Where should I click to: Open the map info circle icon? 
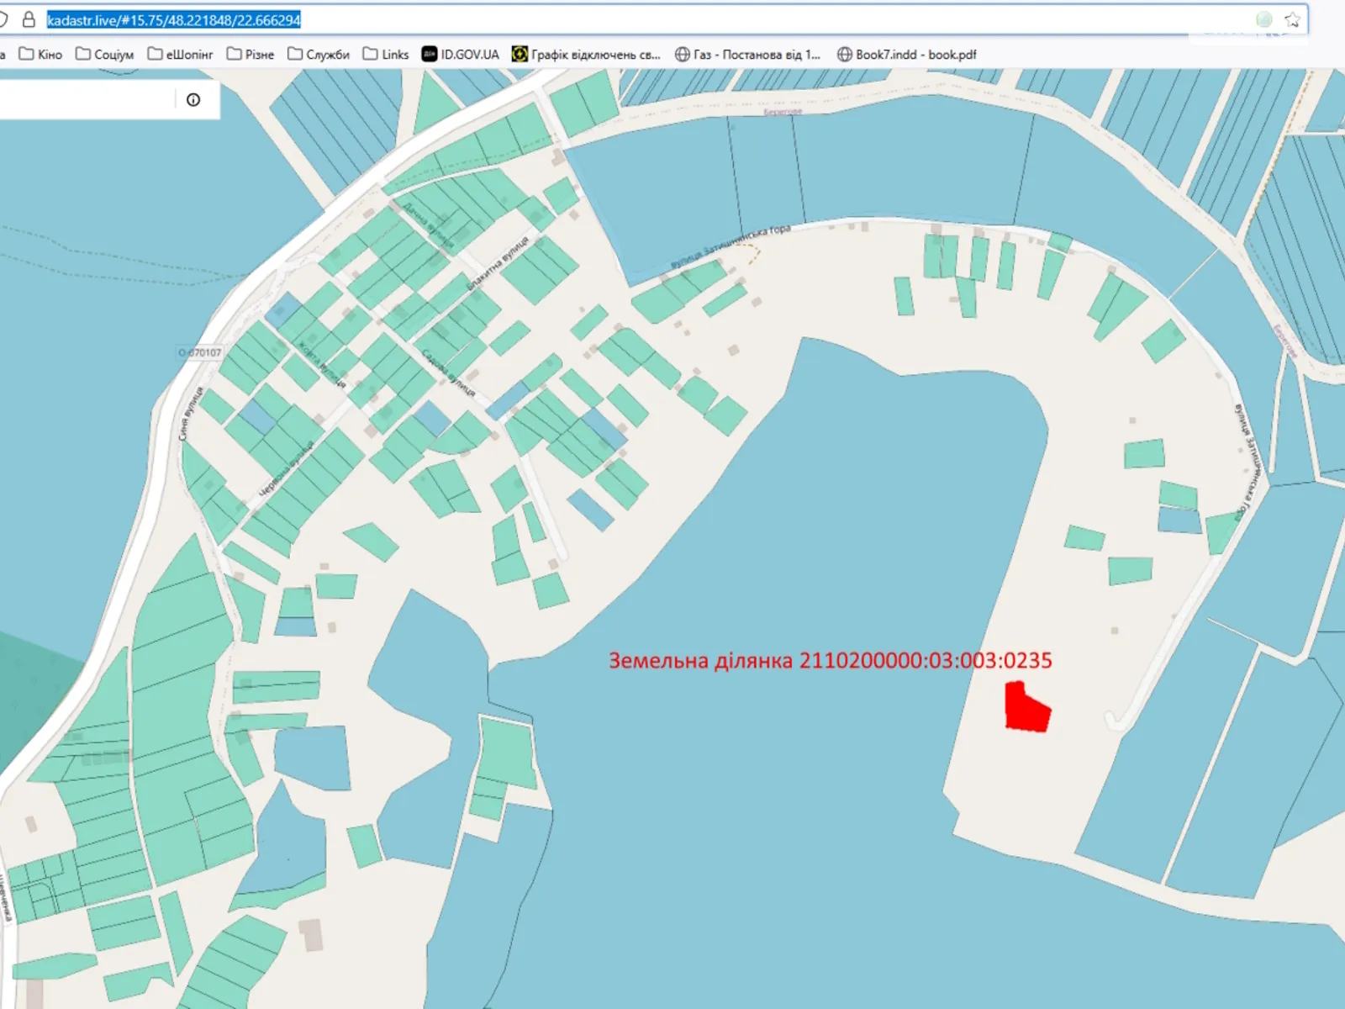(193, 100)
